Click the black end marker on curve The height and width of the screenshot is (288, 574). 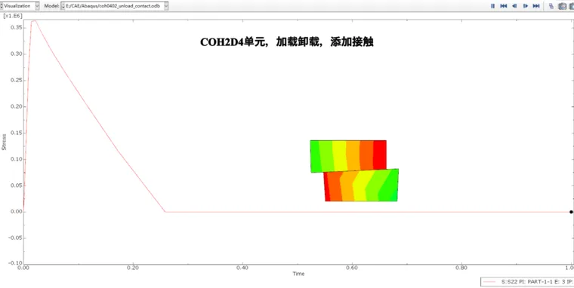tap(571, 212)
